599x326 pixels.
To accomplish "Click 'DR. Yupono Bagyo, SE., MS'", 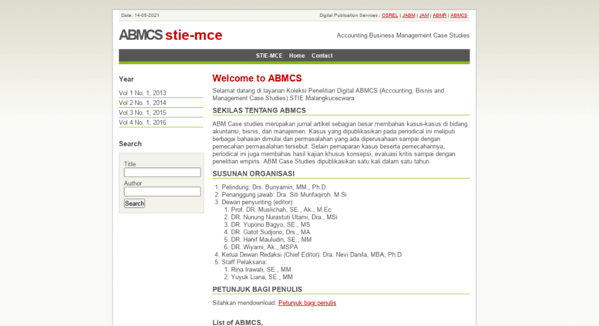I will pos(271,224).
